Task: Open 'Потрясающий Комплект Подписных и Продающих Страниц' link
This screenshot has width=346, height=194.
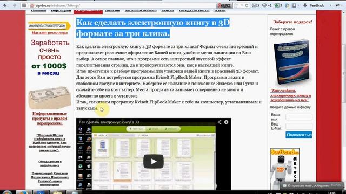Action: coord(50,179)
